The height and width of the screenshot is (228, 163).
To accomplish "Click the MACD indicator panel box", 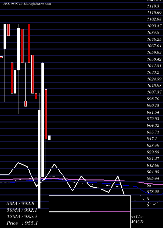I will pyautogui.click(x=90, y=212).
